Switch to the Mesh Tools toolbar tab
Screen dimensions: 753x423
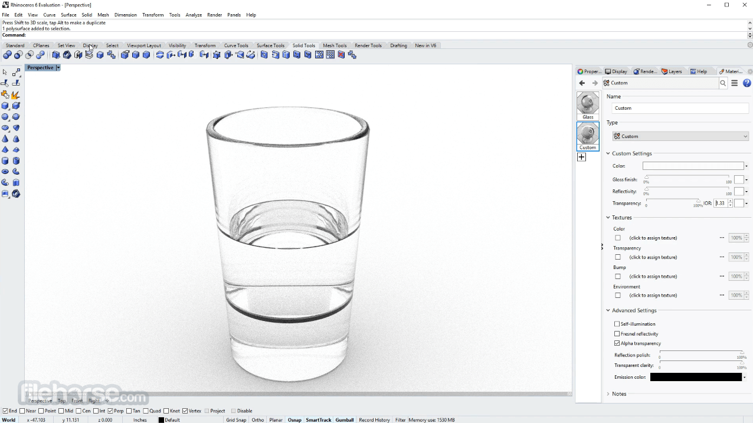(335, 45)
